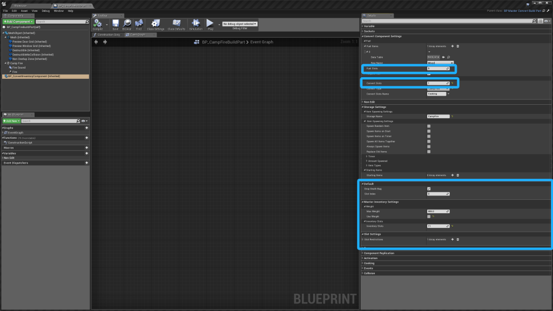Delete all Fuel Items with trash icon
553x311 pixels.
click(458, 46)
